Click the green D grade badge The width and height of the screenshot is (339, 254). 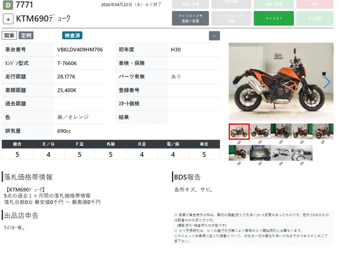pos(8,5)
